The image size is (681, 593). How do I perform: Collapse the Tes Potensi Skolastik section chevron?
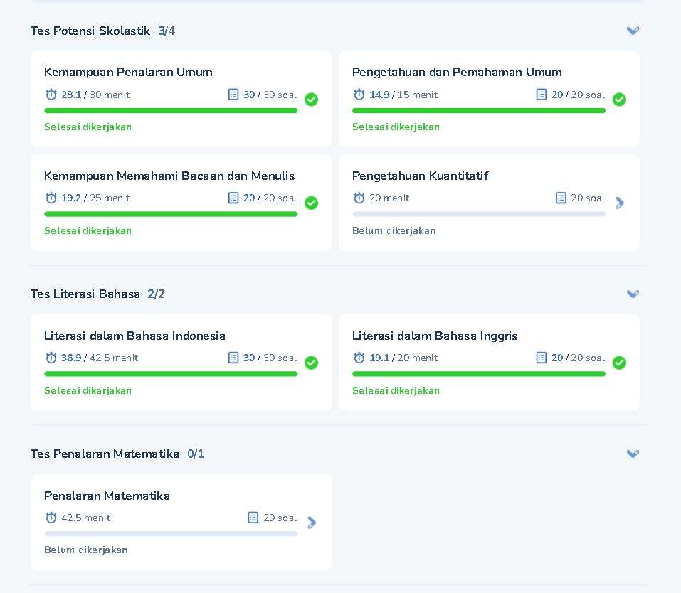(633, 31)
